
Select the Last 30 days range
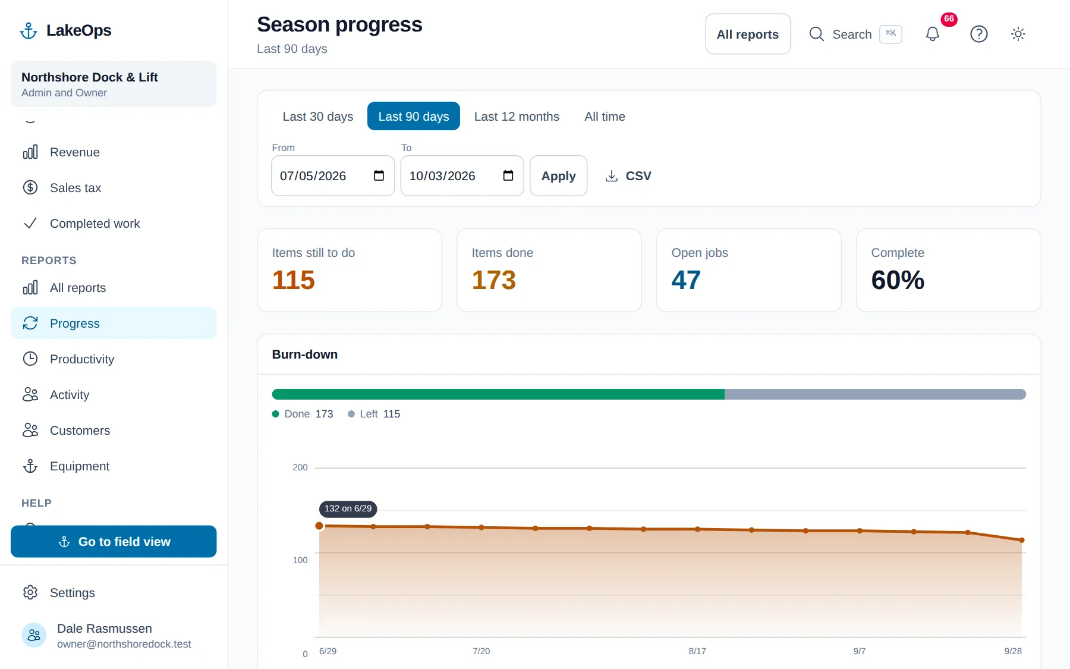click(x=318, y=117)
